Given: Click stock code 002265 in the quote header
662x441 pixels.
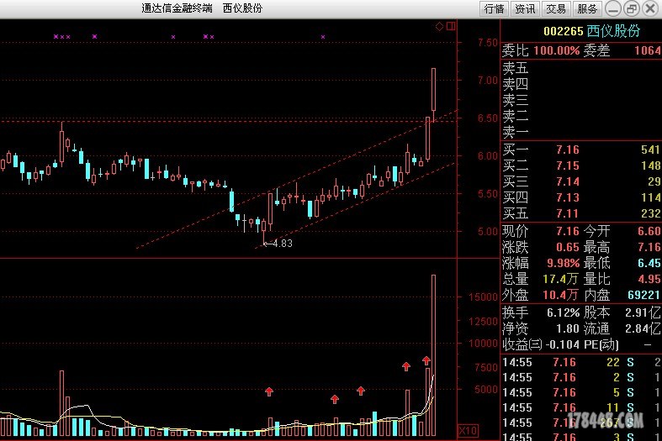Looking at the screenshot, I should tap(563, 31).
